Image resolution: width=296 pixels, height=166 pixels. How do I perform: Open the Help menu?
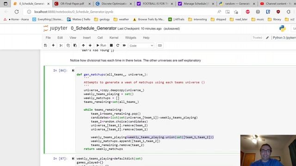(x=146, y=38)
